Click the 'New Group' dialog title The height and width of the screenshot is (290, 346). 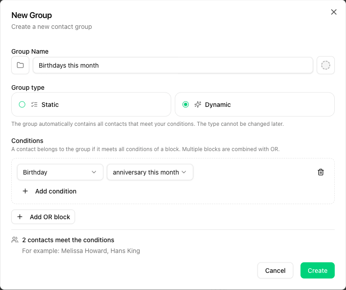[x=32, y=15]
